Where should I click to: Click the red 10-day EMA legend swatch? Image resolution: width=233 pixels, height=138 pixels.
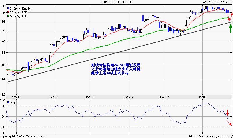tap(8, 12)
